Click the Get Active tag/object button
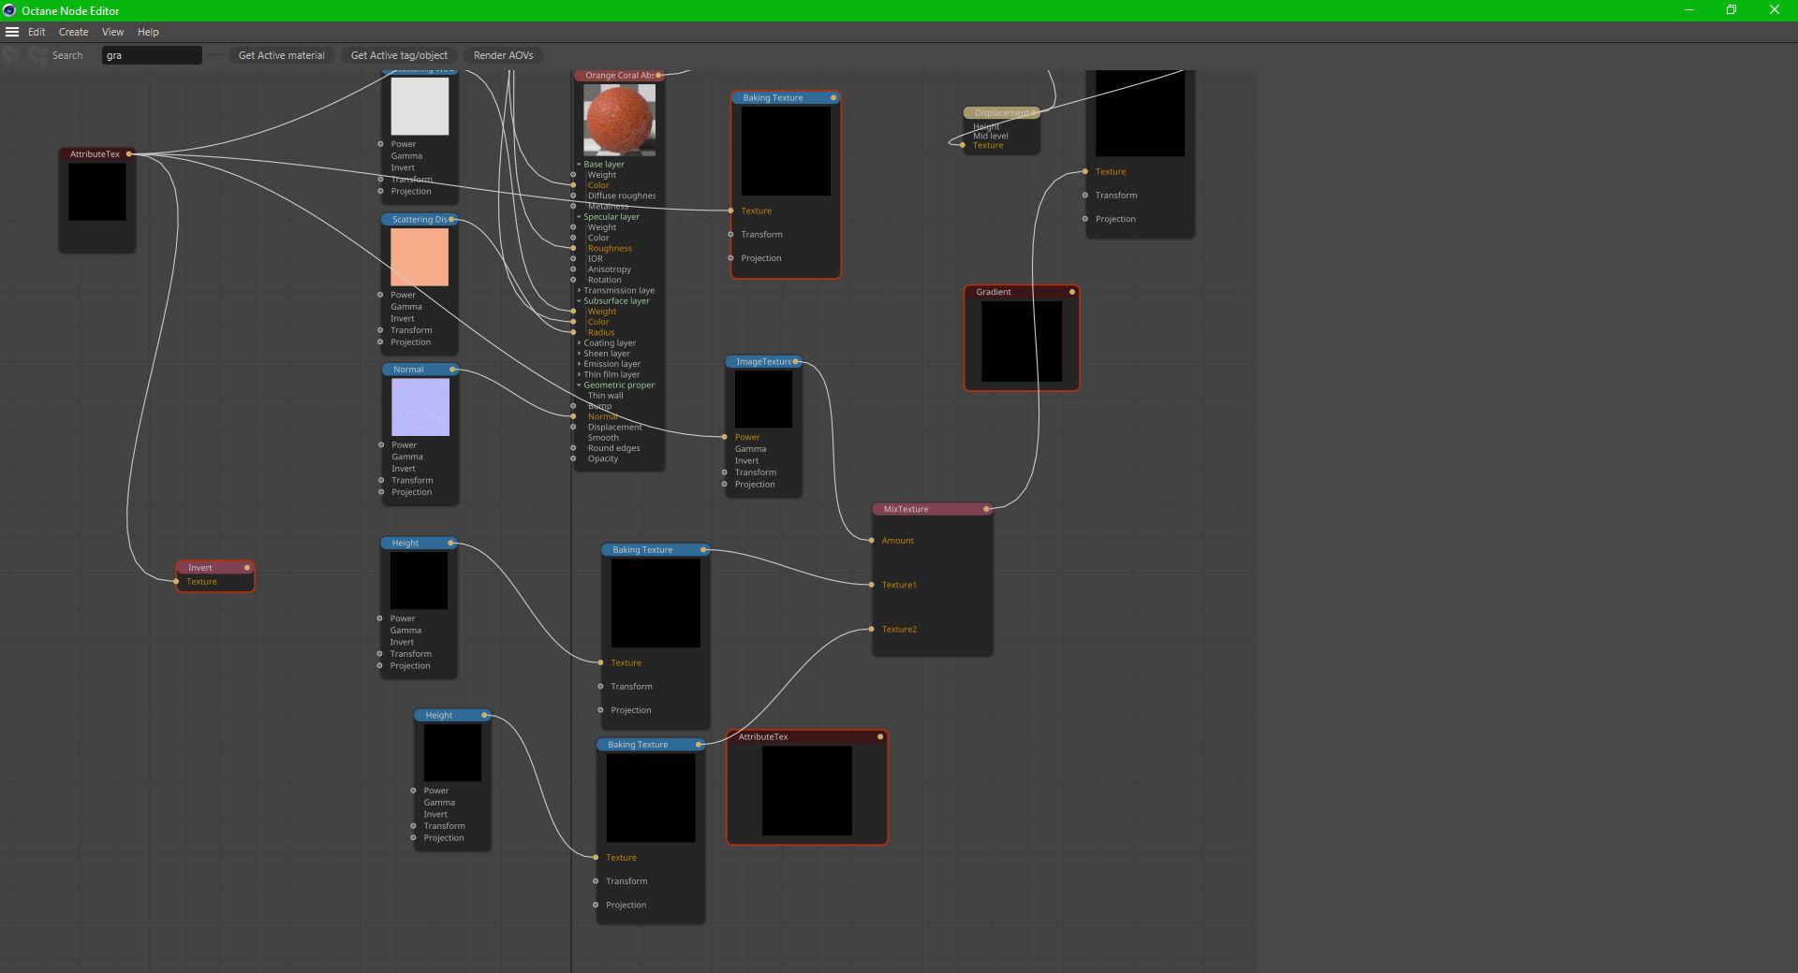The image size is (1798, 973). (399, 55)
